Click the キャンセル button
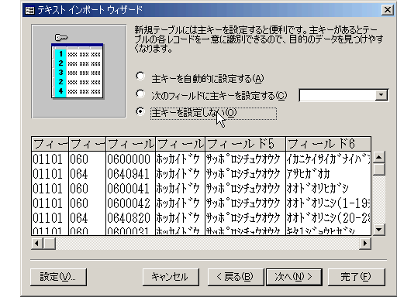 pos(171,277)
